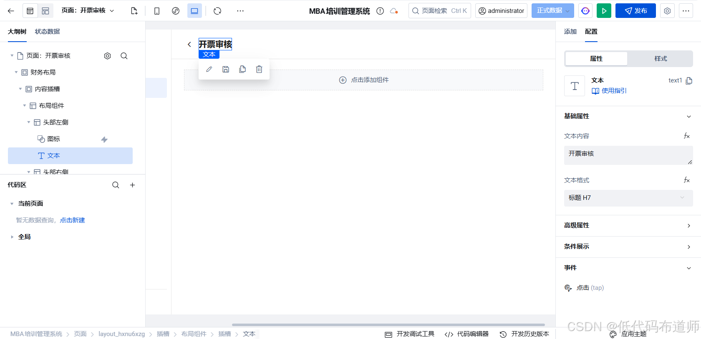Screen dimensions: 701x339
Task: Click the copy icon in floating toolbar
Action: 242,69
